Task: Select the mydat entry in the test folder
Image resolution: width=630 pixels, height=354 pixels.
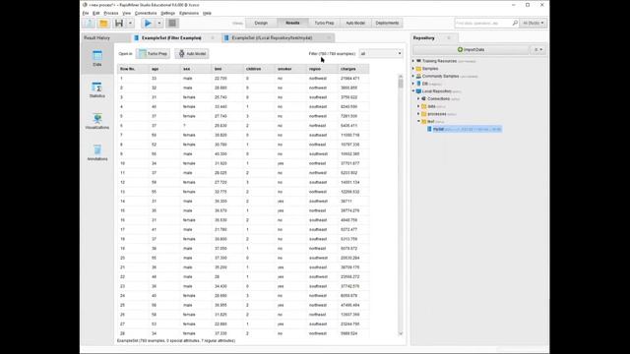Action: pyautogui.click(x=464, y=129)
